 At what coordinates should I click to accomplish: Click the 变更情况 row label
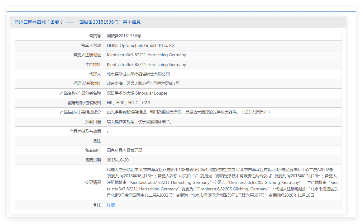tap(93, 183)
